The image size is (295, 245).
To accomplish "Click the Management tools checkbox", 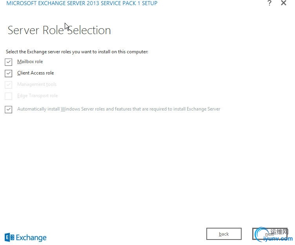I will 9,85.
